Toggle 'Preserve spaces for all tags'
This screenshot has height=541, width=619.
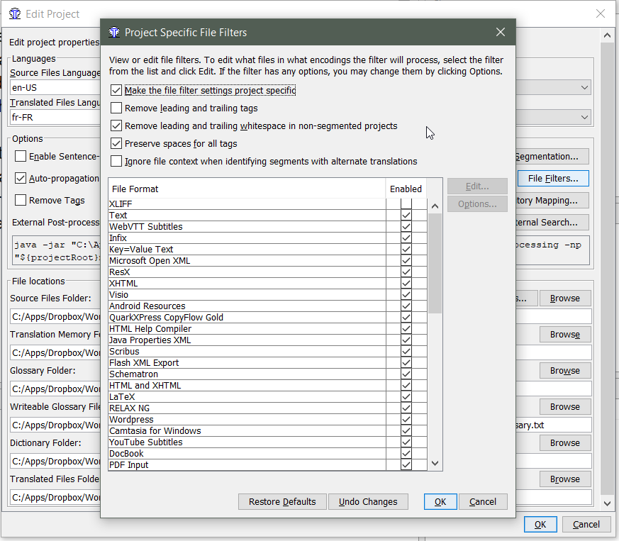pyautogui.click(x=116, y=144)
